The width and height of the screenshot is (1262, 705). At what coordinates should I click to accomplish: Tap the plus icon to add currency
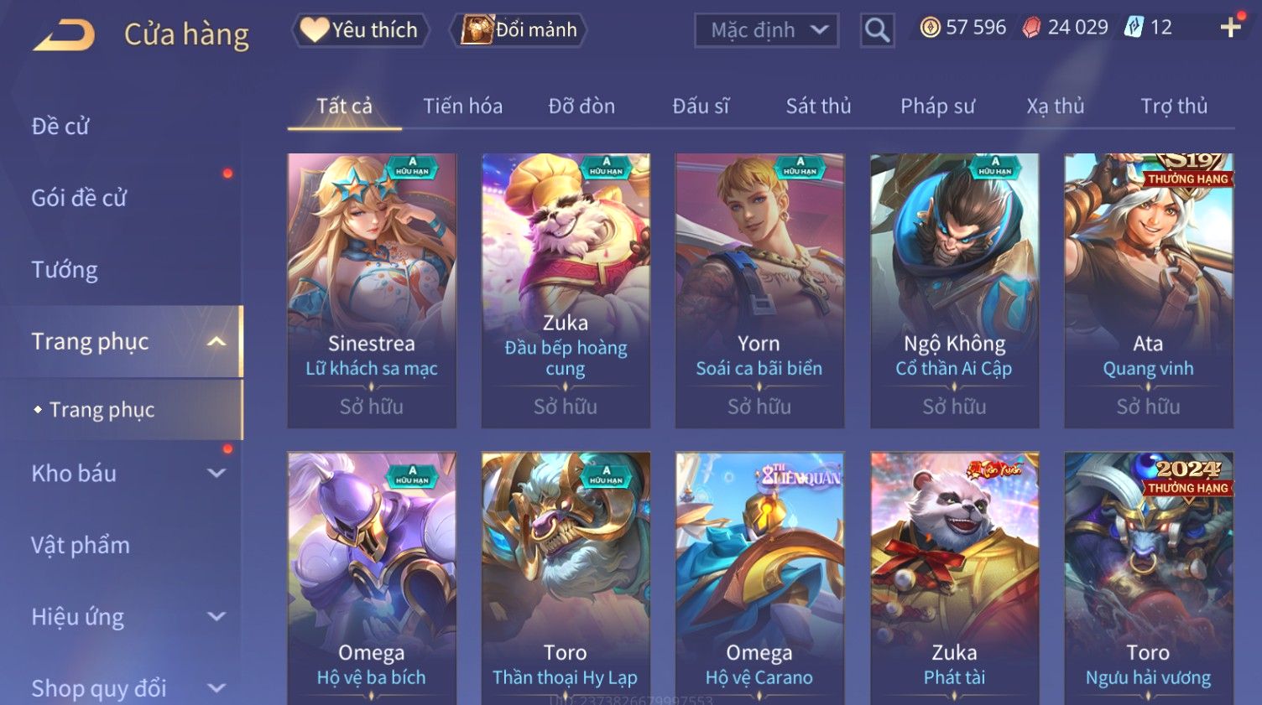[1231, 28]
